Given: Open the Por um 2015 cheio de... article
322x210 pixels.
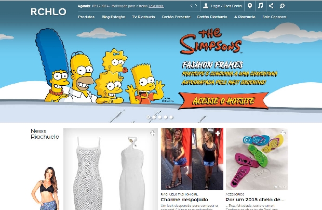Looking at the screenshot, I should [255, 200].
